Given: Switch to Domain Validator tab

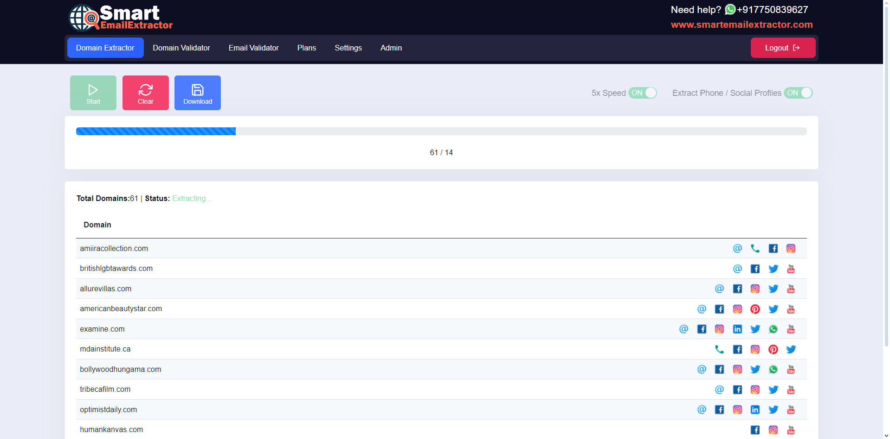Looking at the screenshot, I should click(x=181, y=48).
